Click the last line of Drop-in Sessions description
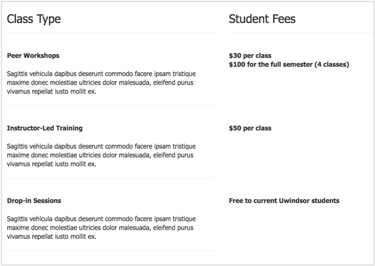Viewport: 375px width, 266px height. click(x=52, y=237)
